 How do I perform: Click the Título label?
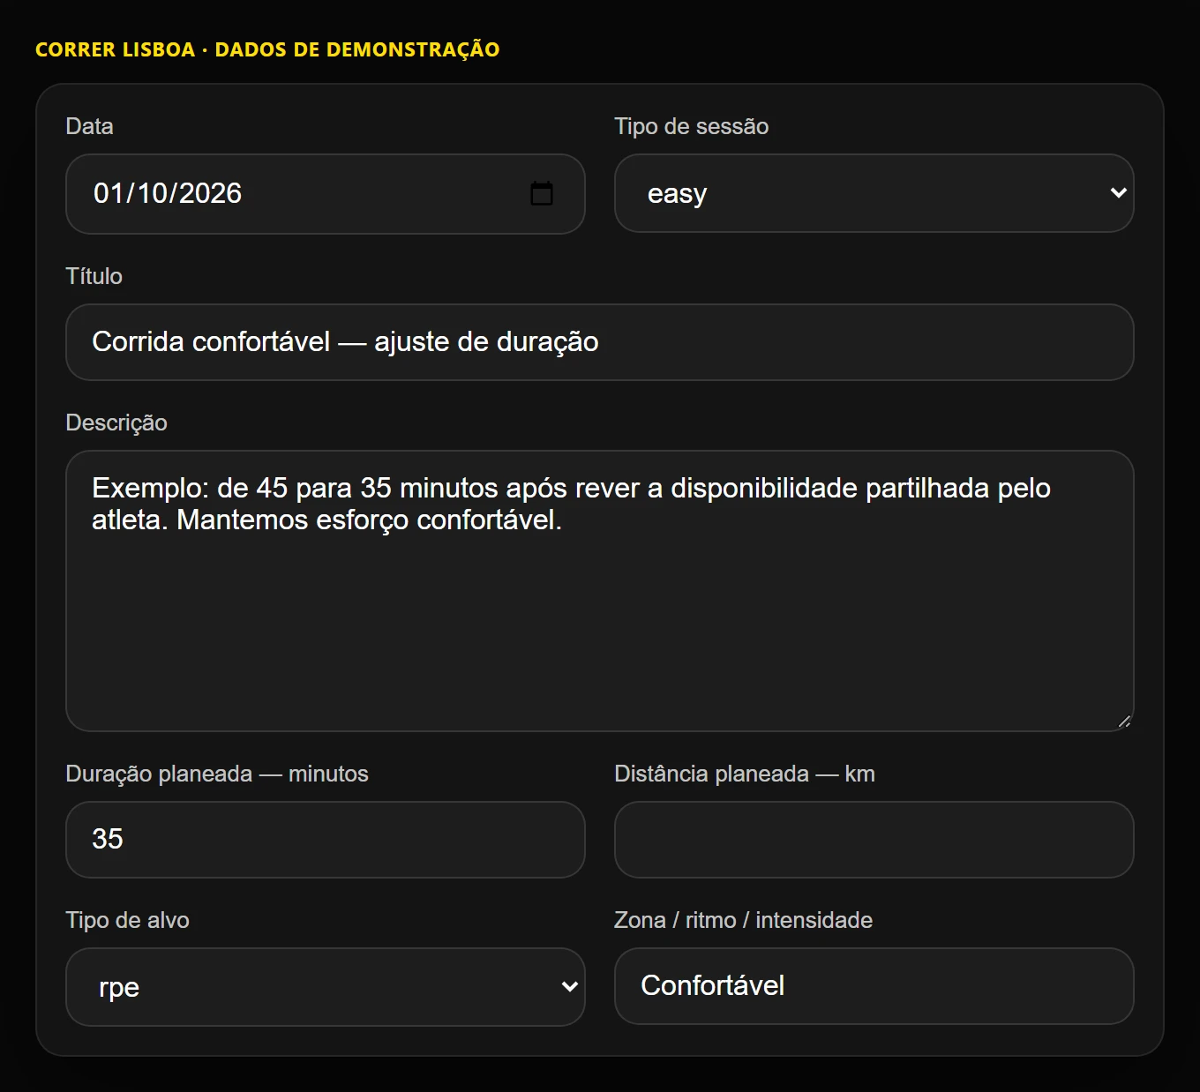(x=94, y=276)
